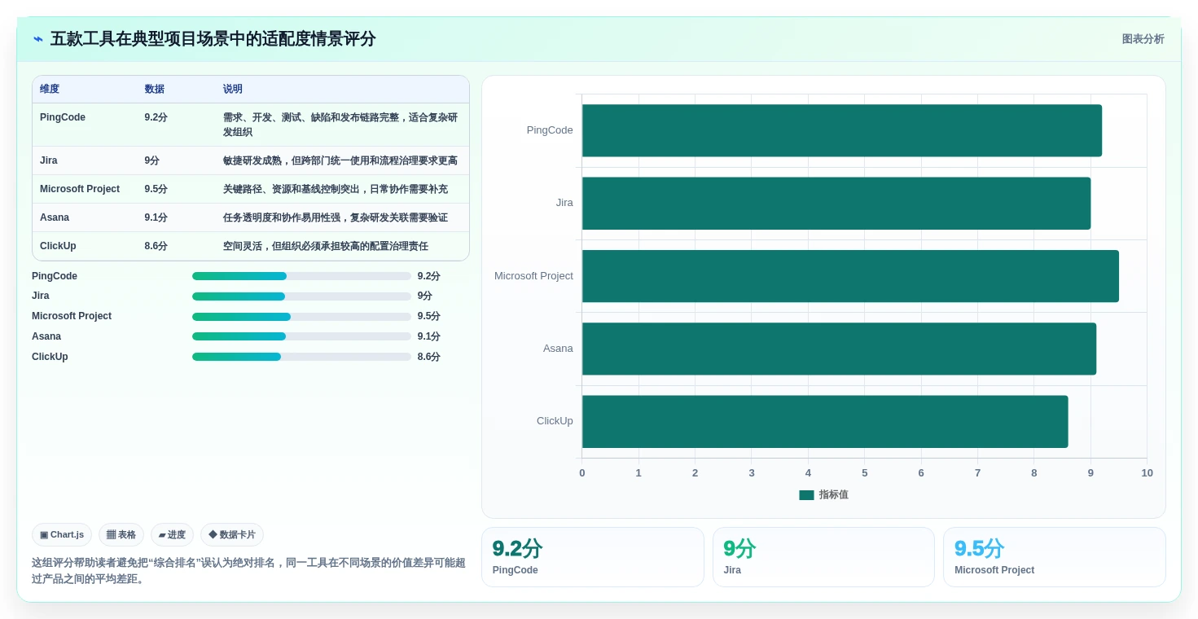Select the Chart.js tag chip

[62, 535]
